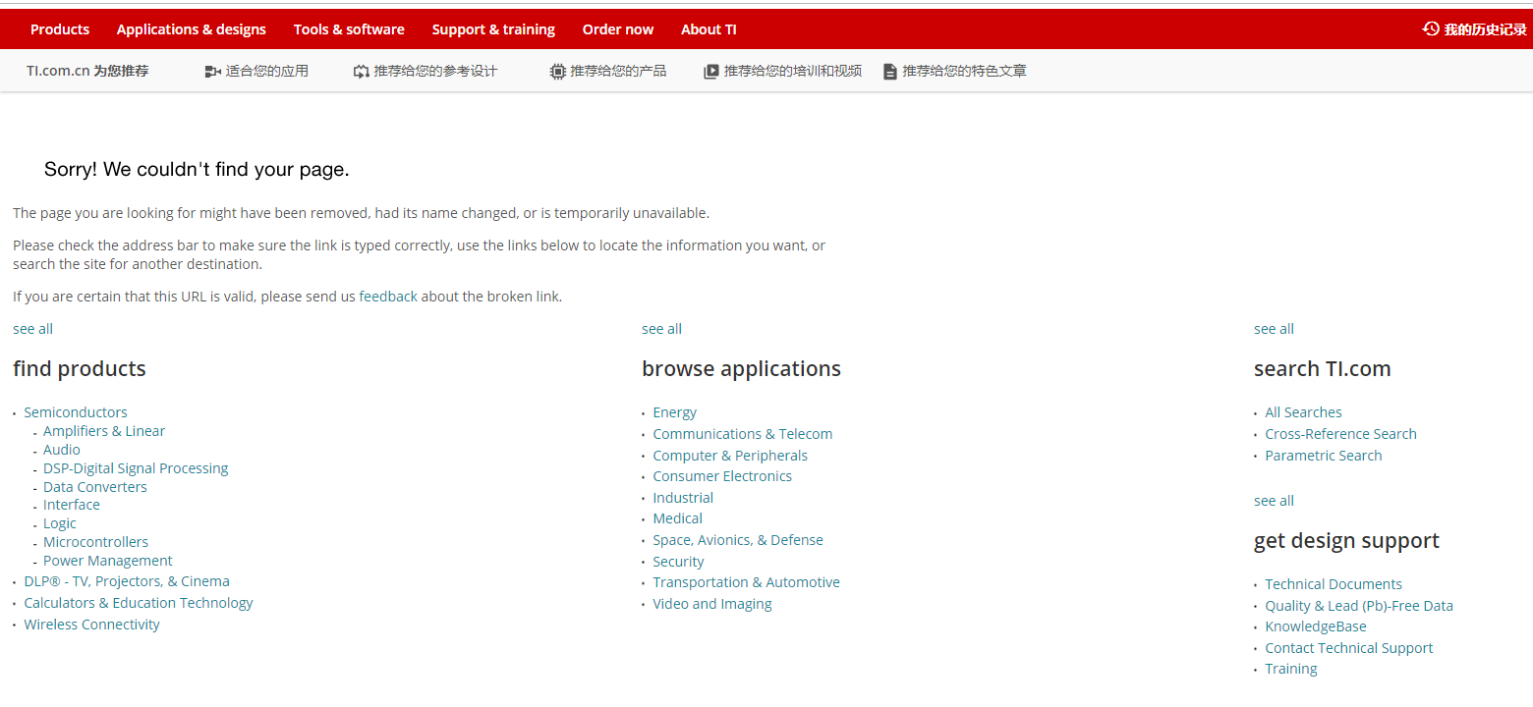Screen dimensions: 1533x707
Task: Click the "TI.com.cn 为您推荐" label
Action: click(x=87, y=71)
